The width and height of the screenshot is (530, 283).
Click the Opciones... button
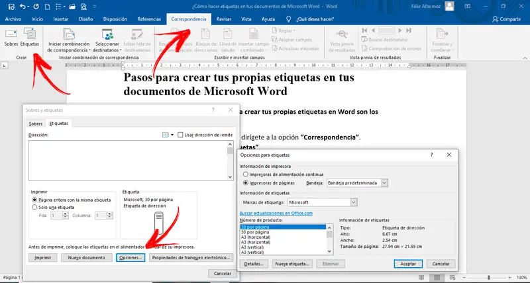[x=131, y=258]
